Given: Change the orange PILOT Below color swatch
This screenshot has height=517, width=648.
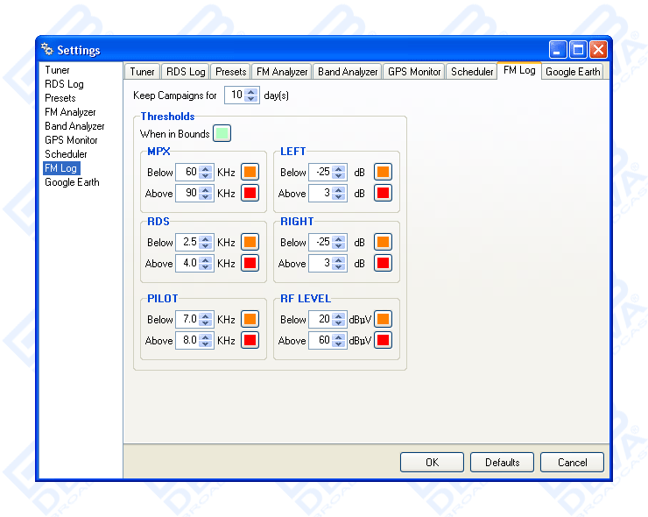Looking at the screenshot, I should coord(250,319).
